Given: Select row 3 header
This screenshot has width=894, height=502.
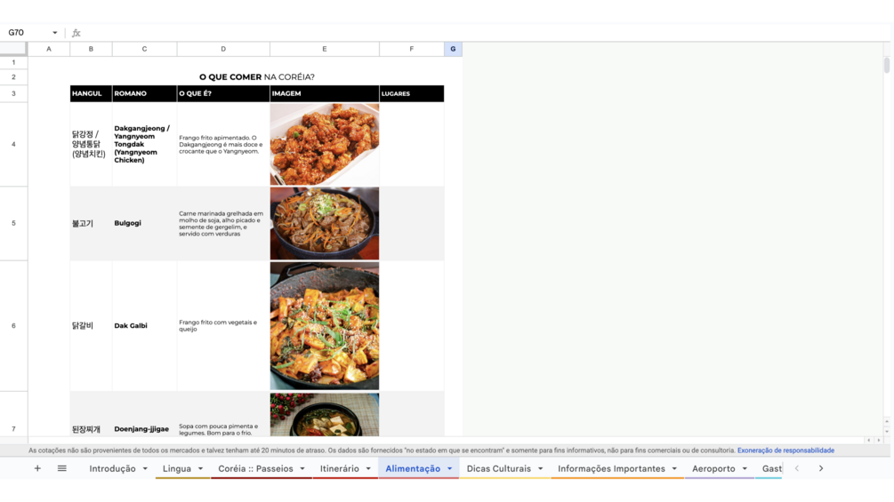Looking at the screenshot, I should pos(13,93).
